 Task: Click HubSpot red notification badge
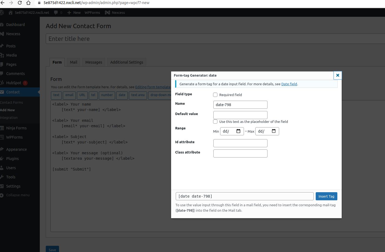25,83
